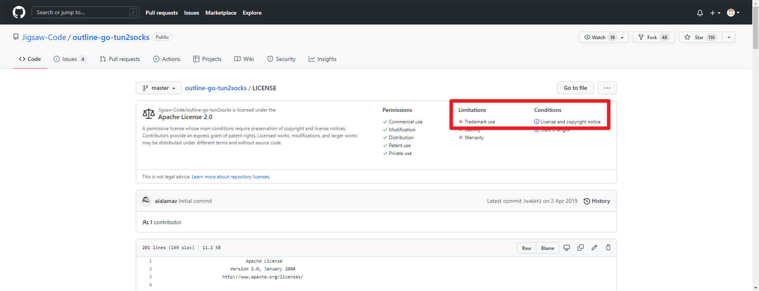The width and height of the screenshot is (759, 291).
Task: Open the Insights tab
Action: click(323, 59)
